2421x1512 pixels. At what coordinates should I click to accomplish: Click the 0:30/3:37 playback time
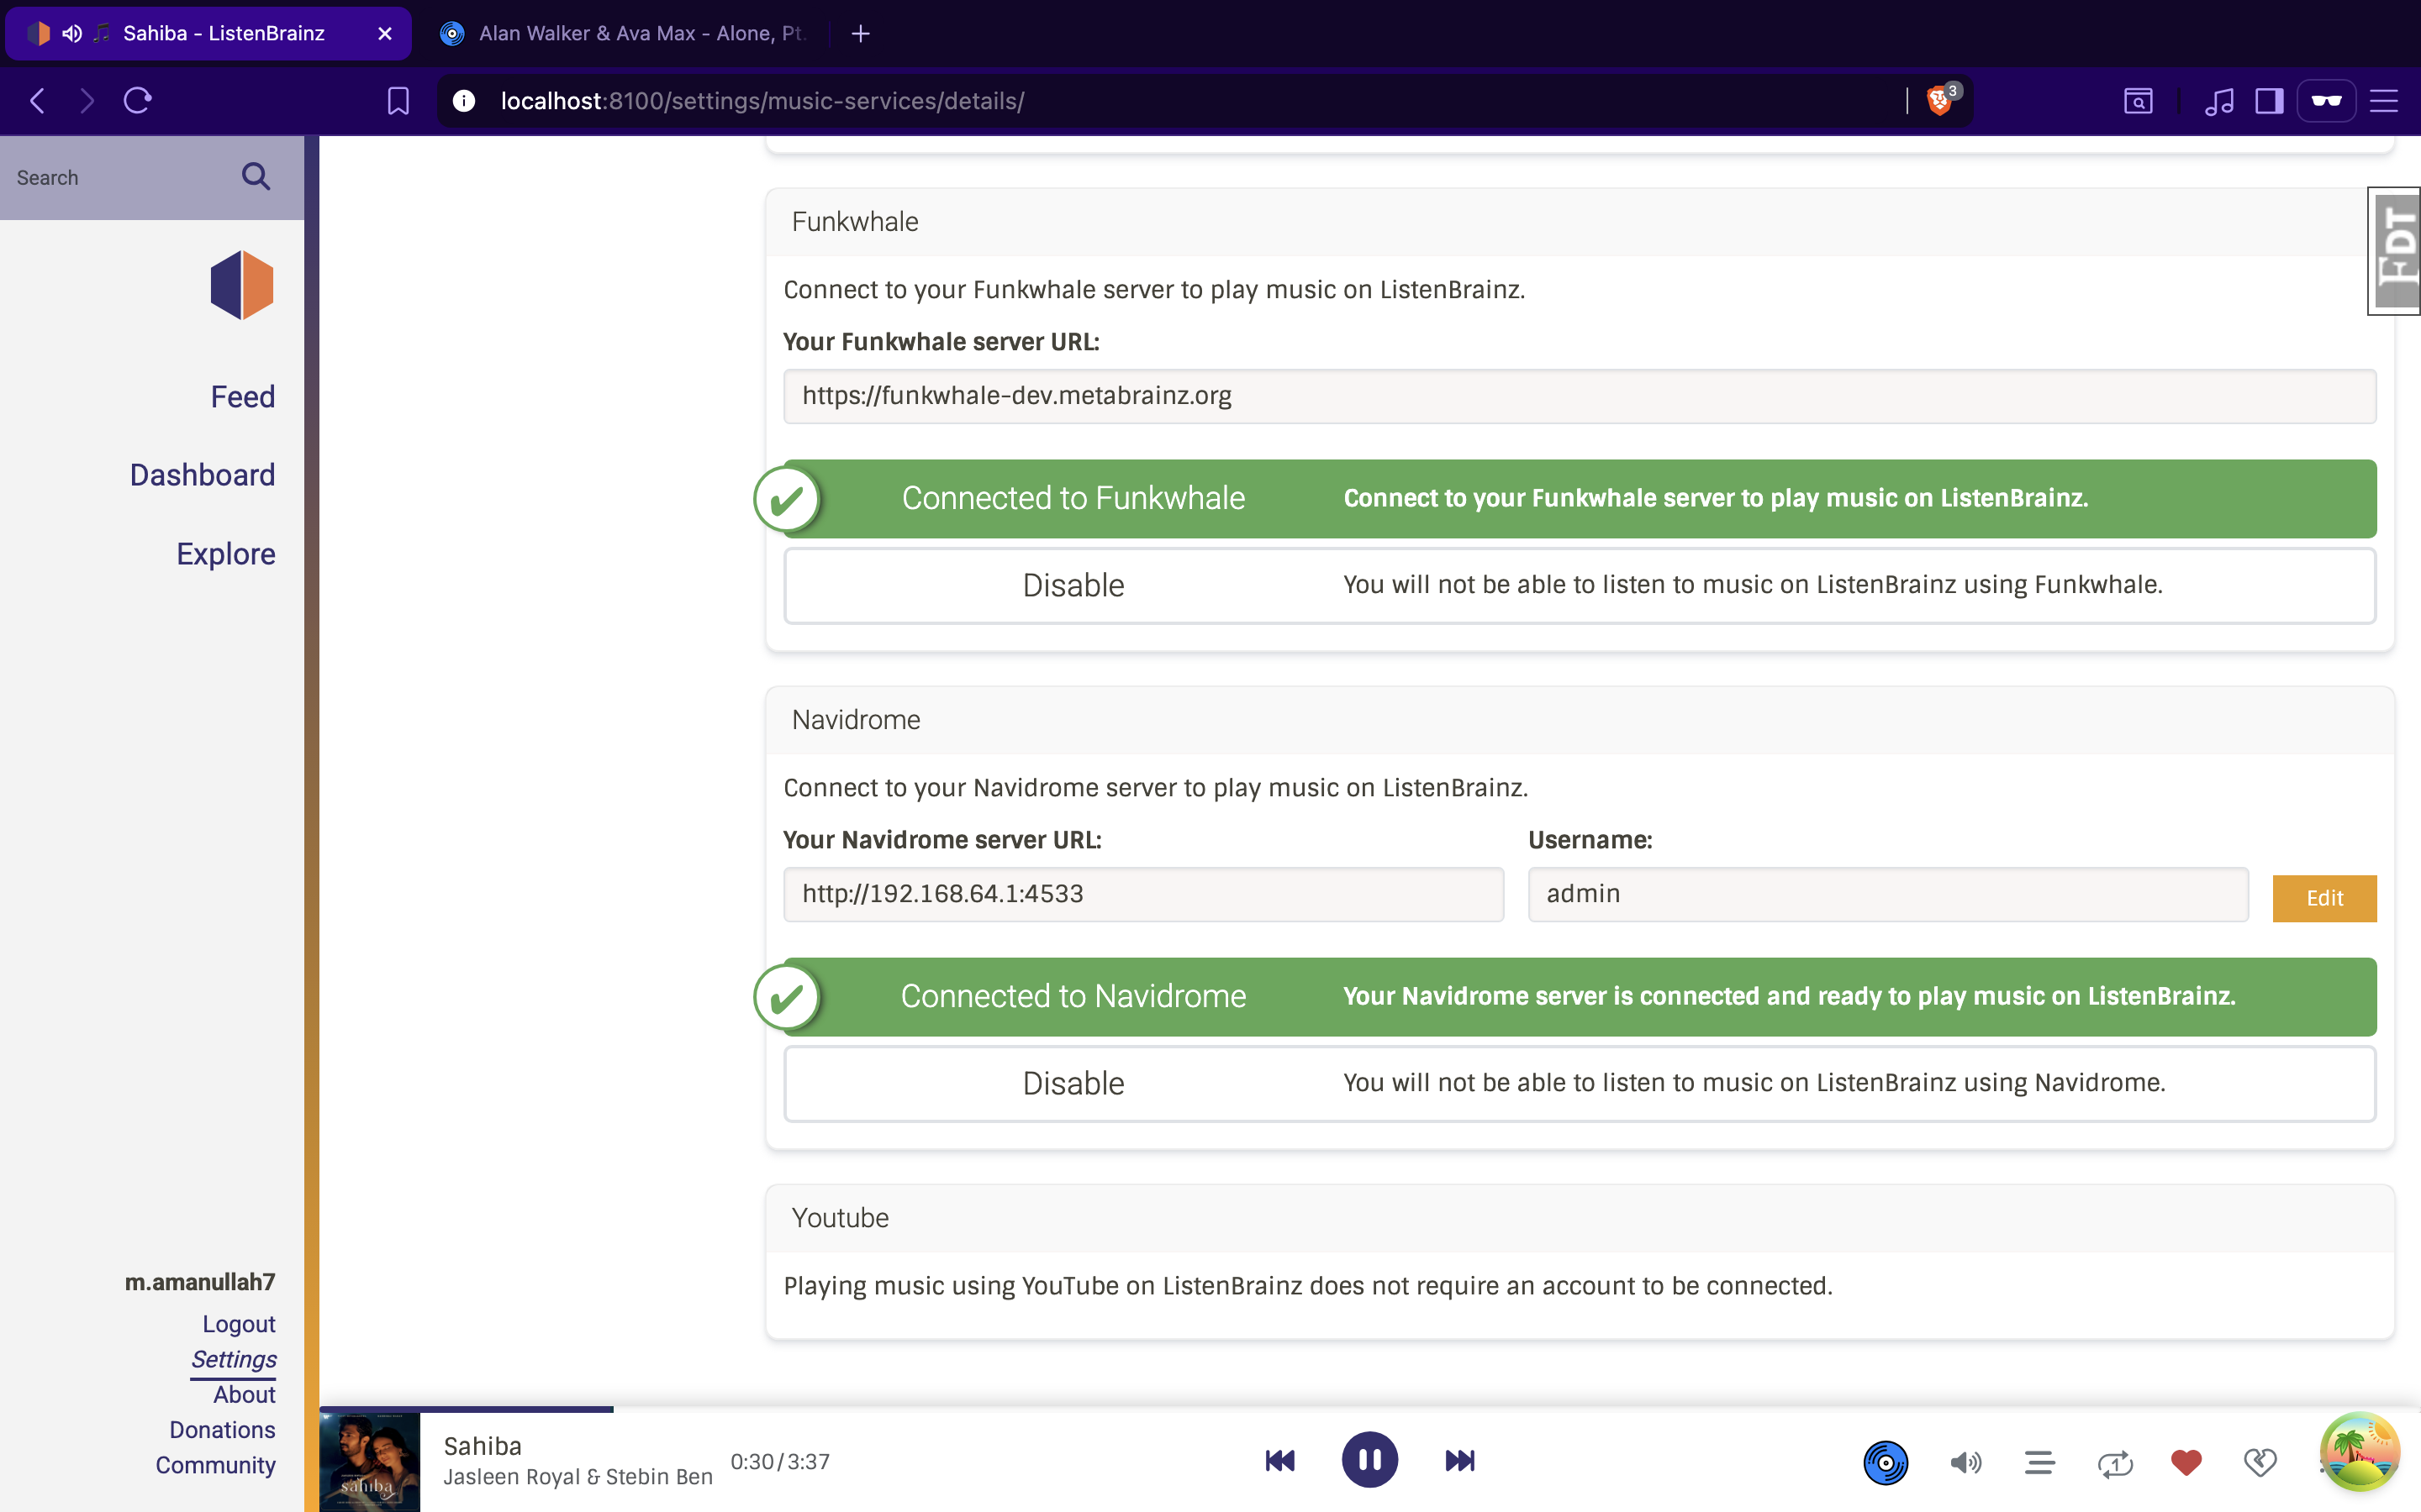pyautogui.click(x=780, y=1462)
